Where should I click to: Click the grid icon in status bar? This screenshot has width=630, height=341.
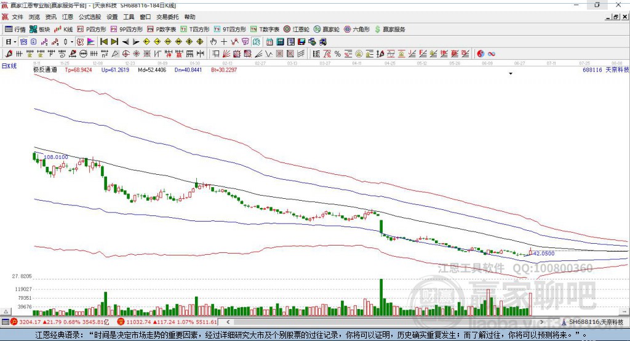[x=5, y=322]
